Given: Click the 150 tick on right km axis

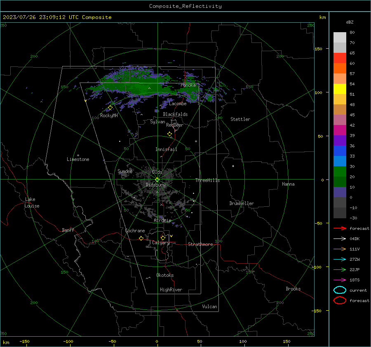Looking at the screenshot, I should [x=318, y=49].
